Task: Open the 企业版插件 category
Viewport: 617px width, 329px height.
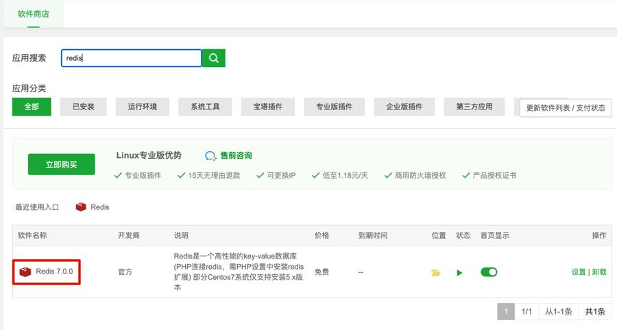Action: 404,107
